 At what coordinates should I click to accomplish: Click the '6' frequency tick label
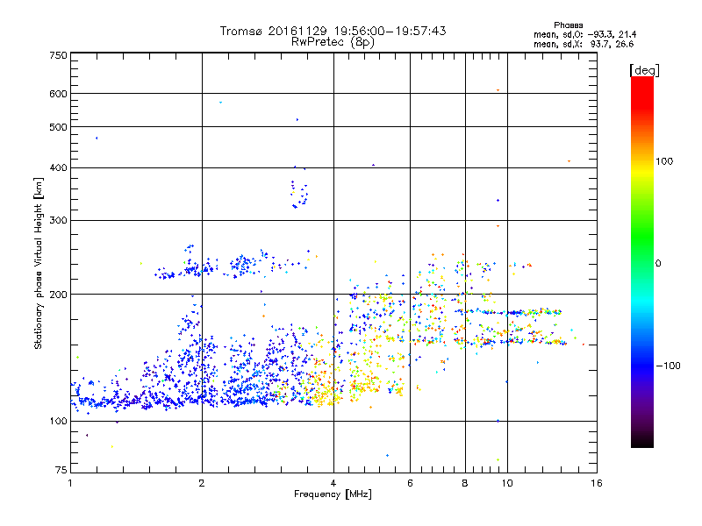point(410,483)
